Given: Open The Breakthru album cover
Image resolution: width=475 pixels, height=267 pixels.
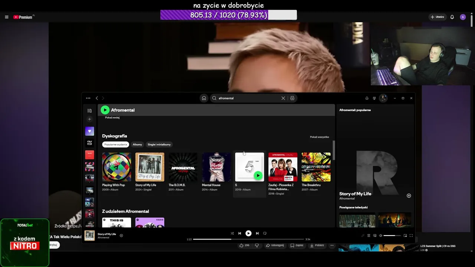Looking at the screenshot, I should point(316,167).
